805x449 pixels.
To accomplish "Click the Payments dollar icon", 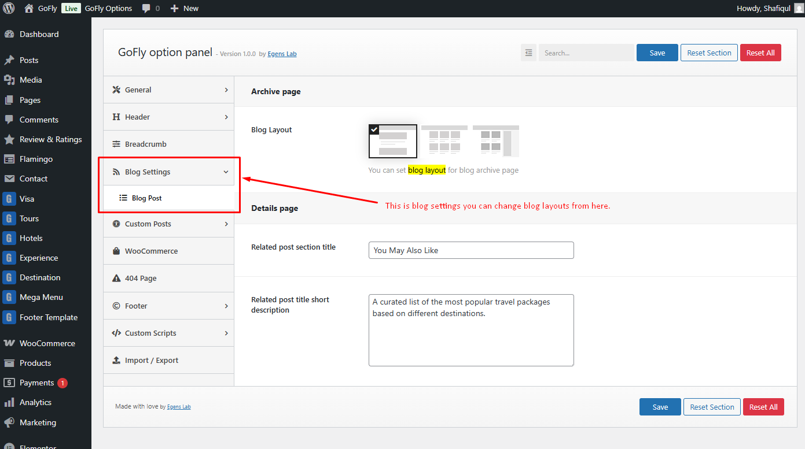I will (x=9, y=383).
